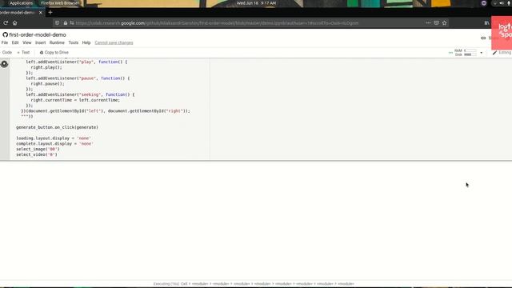Viewport: 512px width, 288px height.
Task: Click the padlock site security icon
Action: (x=66, y=23)
